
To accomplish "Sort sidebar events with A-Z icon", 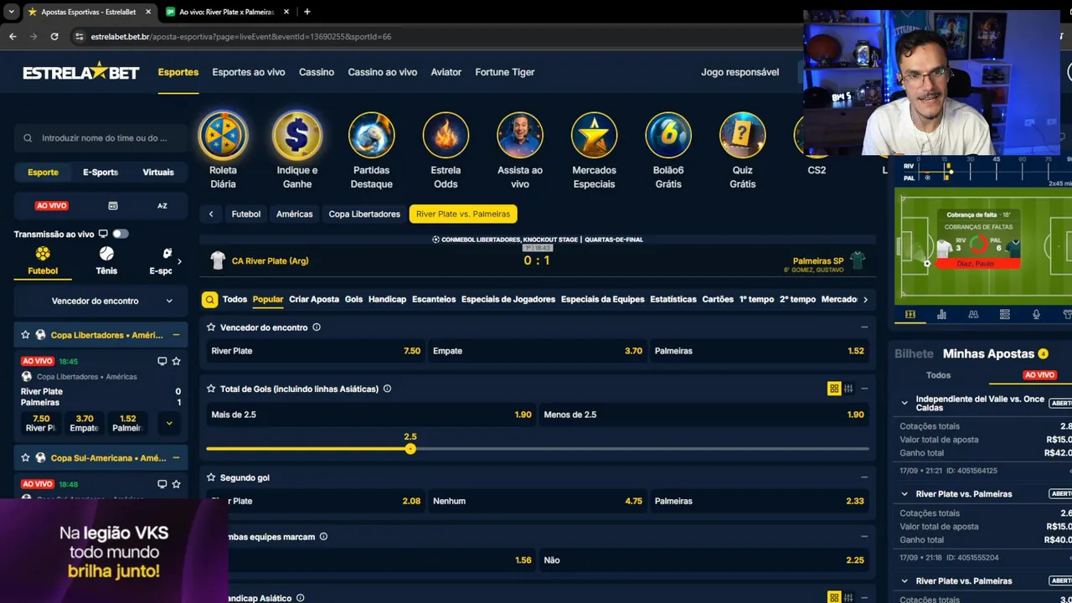I will click(162, 206).
